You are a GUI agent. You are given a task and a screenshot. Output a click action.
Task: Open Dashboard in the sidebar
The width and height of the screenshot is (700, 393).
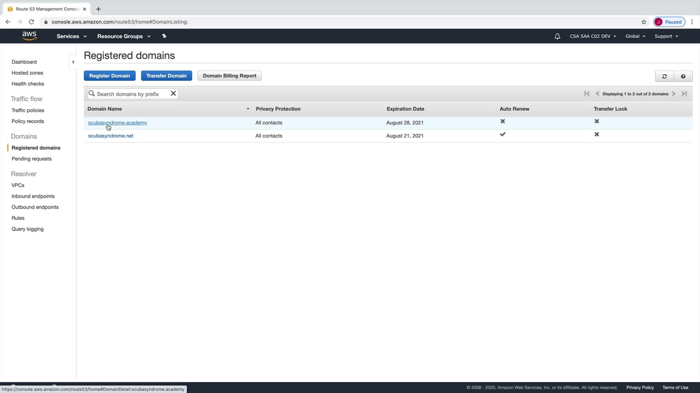coord(24,62)
